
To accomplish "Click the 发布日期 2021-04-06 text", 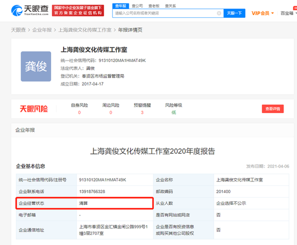I will point(268,166).
